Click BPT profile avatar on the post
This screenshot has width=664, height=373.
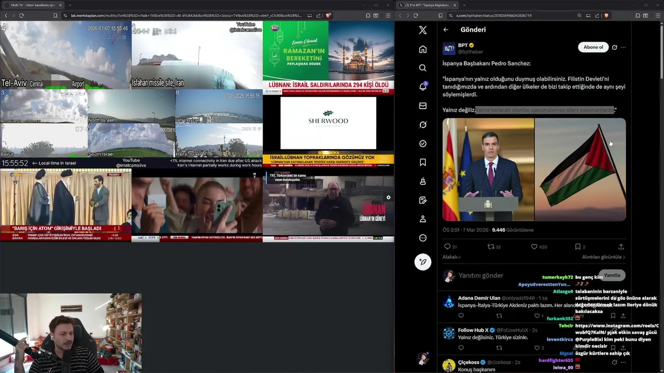(449, 49)
